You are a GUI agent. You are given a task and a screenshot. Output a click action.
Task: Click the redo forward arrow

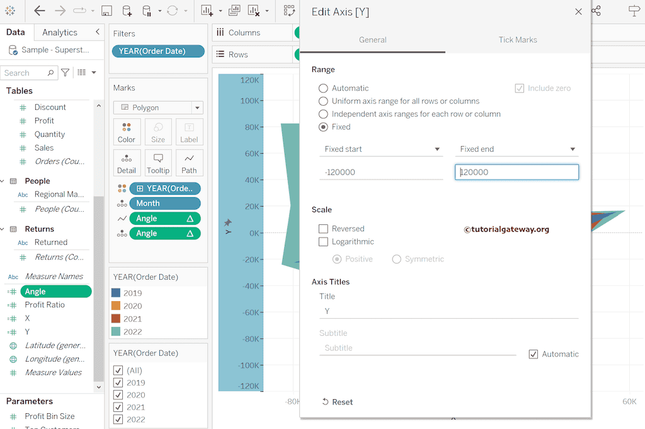click(x=60, y=11)
